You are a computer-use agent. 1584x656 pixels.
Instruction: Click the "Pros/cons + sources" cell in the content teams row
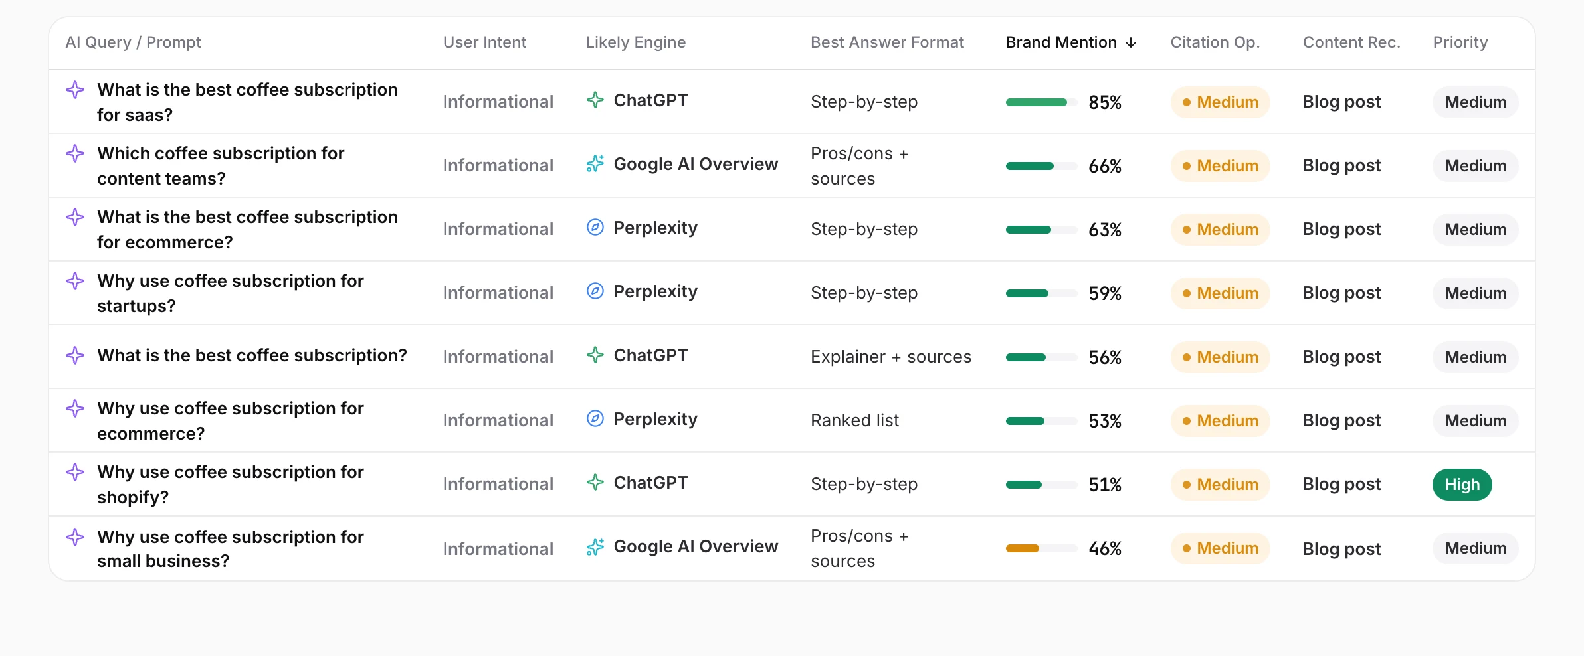click(859, 166)
